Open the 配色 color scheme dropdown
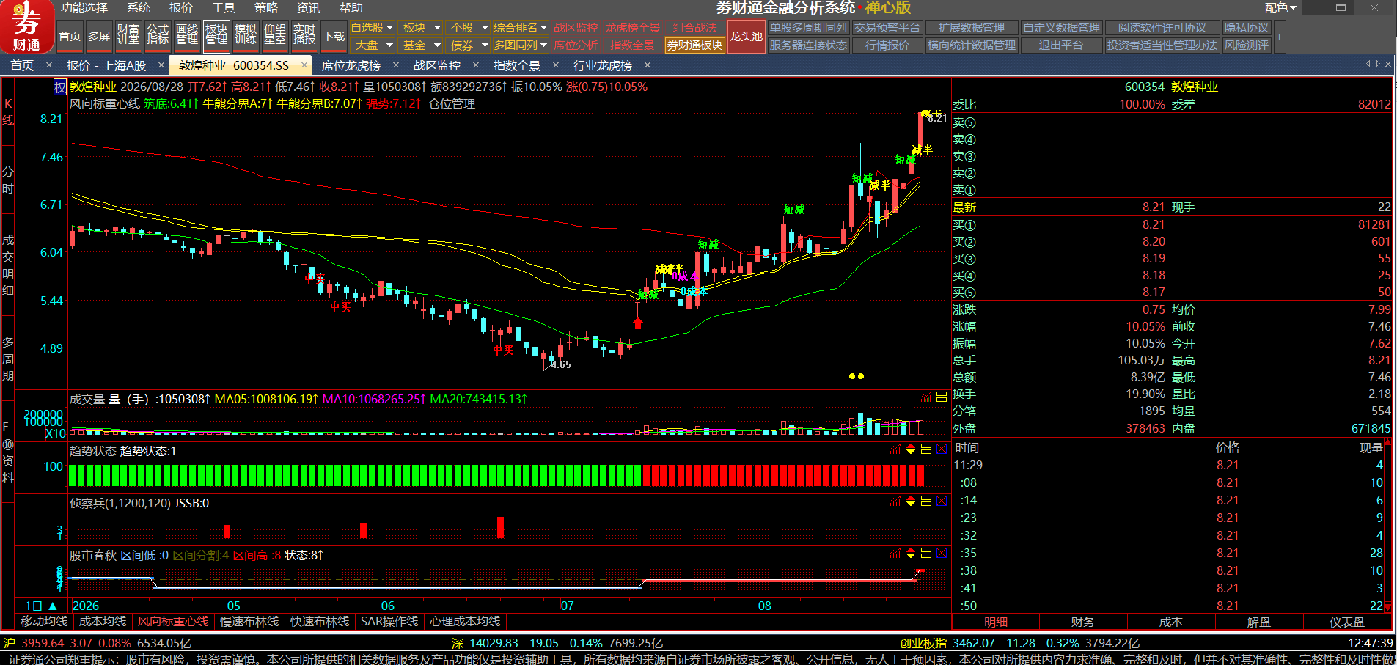The width and height of the screenshot is (1397, 665). point(1280,8)
